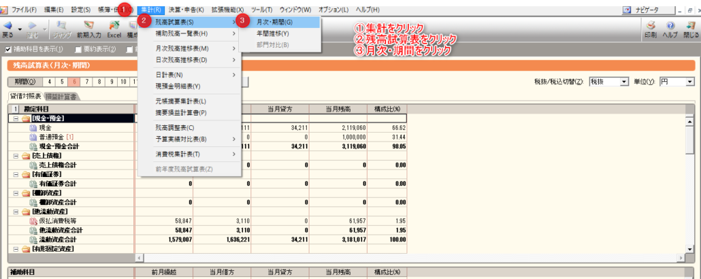Choose 年間推移 from the submenu
The image size is (701, 279).
click(x=272, y=34)
